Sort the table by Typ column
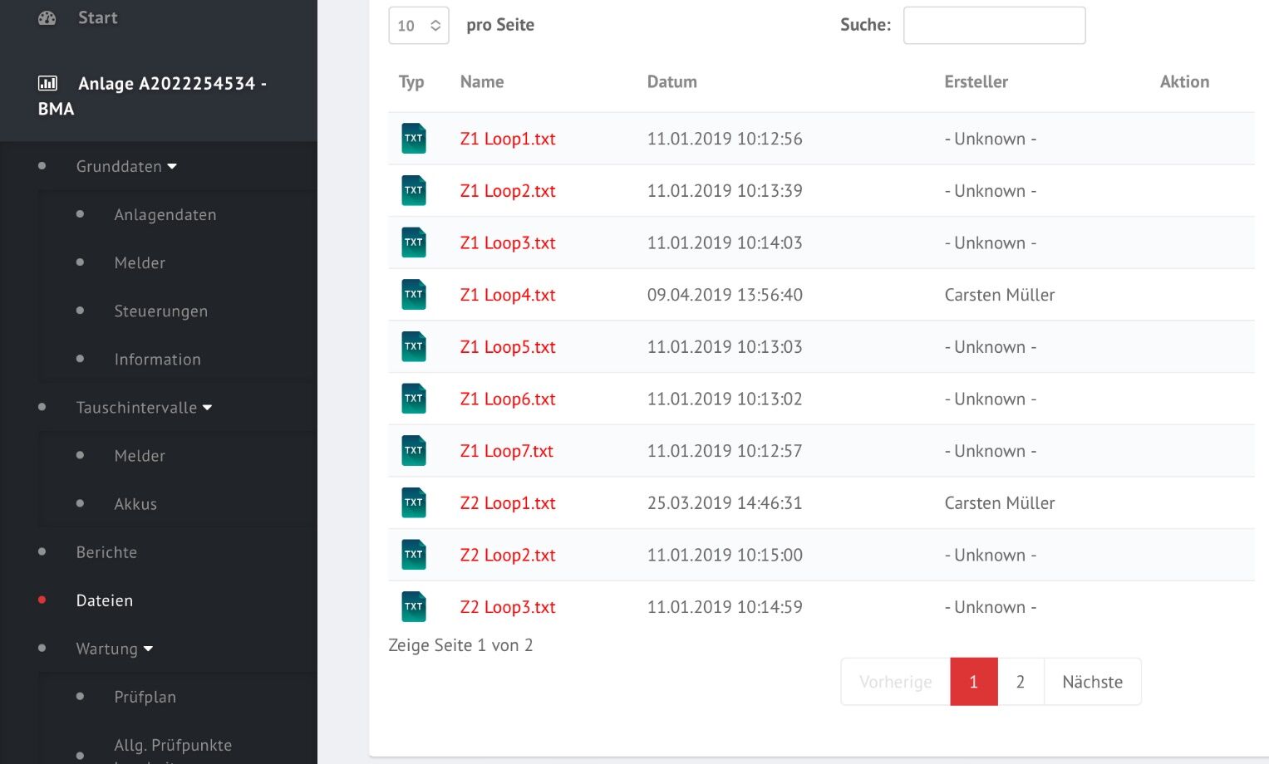 click(x=411, y=81)
